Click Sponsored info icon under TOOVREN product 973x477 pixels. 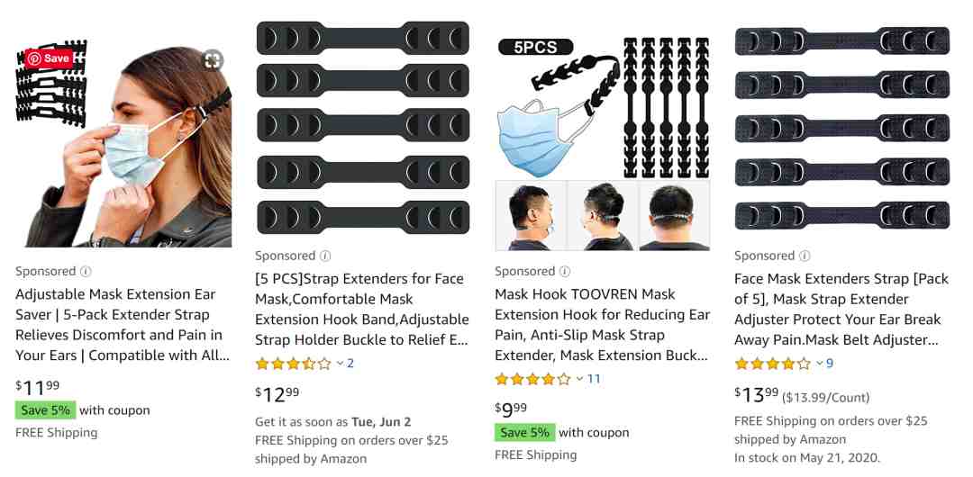click(x=565, y=272)
